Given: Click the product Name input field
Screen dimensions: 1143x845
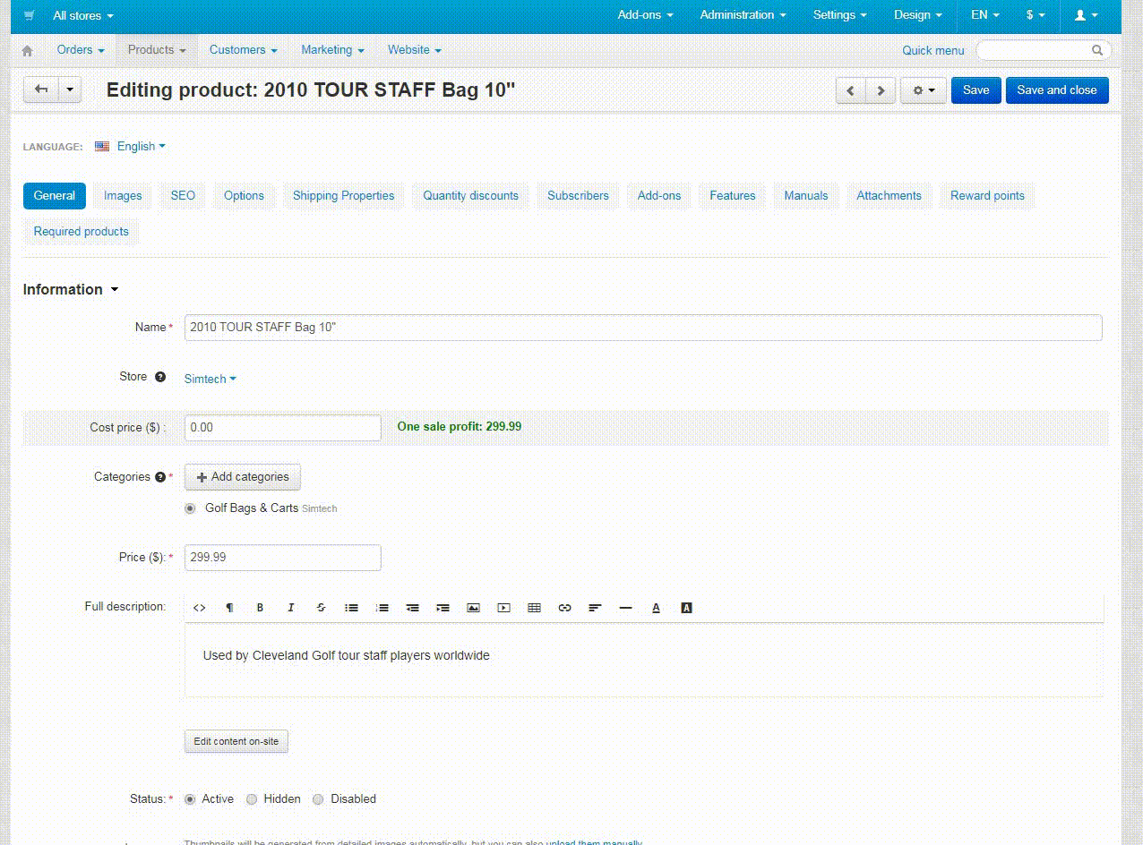Looking at the screenshot, I should coord(643,328).
